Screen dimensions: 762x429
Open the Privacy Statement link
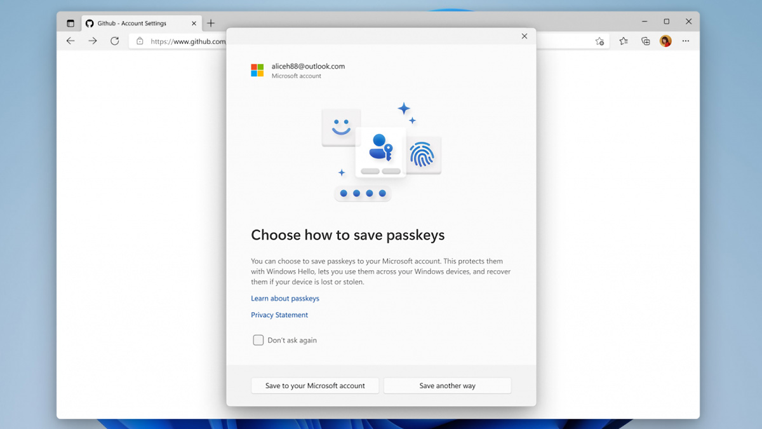(279, 315)
